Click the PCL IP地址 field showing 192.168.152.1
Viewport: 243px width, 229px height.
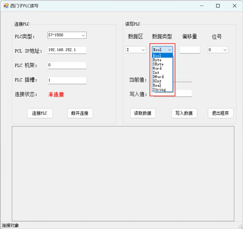[x=67, y=50]
